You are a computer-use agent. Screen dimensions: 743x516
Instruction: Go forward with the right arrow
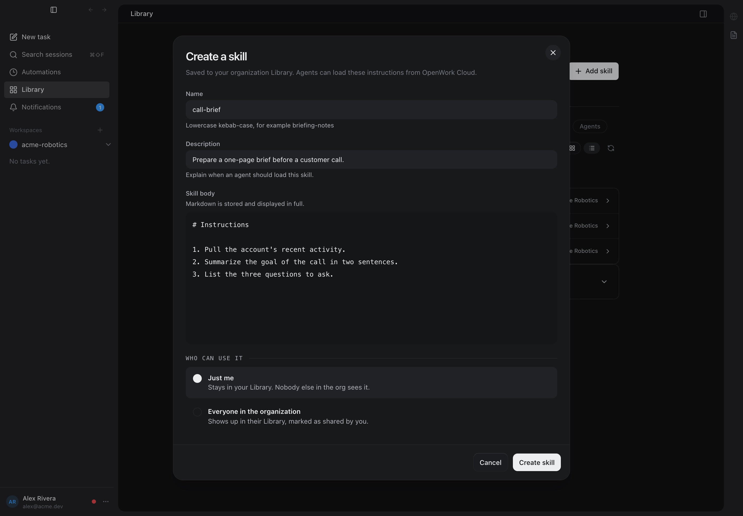(104, 10)
